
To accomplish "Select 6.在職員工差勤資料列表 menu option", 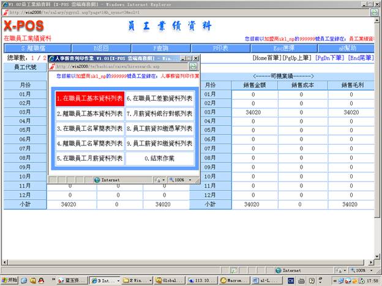I will (x=159, y=98).
